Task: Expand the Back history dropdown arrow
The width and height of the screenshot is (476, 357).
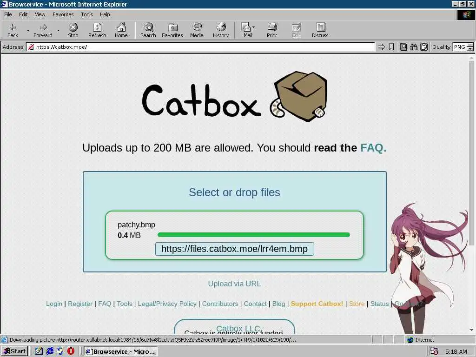Action: point(28,30)
